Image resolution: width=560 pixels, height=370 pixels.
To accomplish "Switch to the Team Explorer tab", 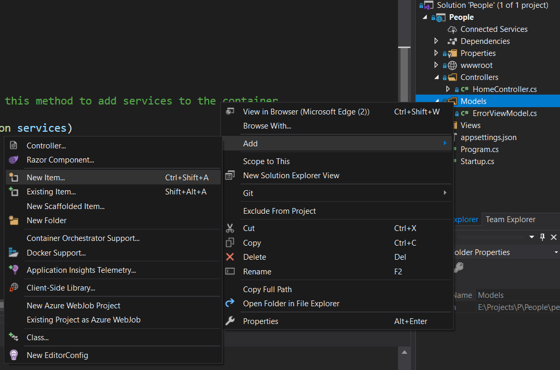I will (510, 219).
